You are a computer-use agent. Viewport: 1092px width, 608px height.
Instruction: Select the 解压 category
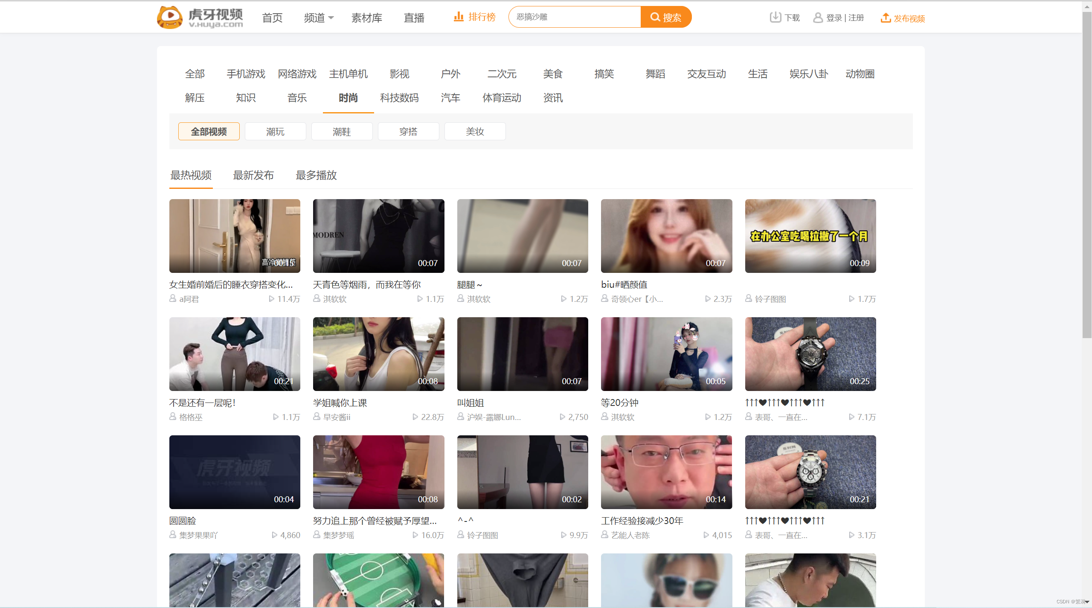tap(195, 98)
